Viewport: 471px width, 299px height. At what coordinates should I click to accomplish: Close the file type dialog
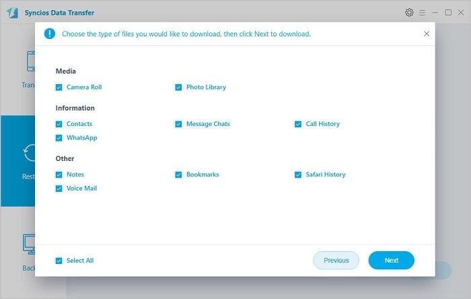pyautogui.click(x=426, y=34)
